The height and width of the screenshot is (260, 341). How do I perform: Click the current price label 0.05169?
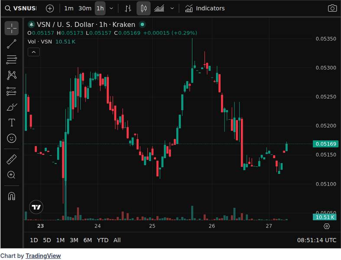coord(325,144)
